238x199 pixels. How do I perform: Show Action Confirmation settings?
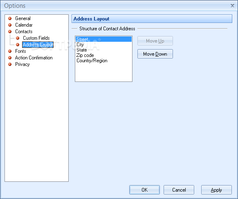pos(34,58)
